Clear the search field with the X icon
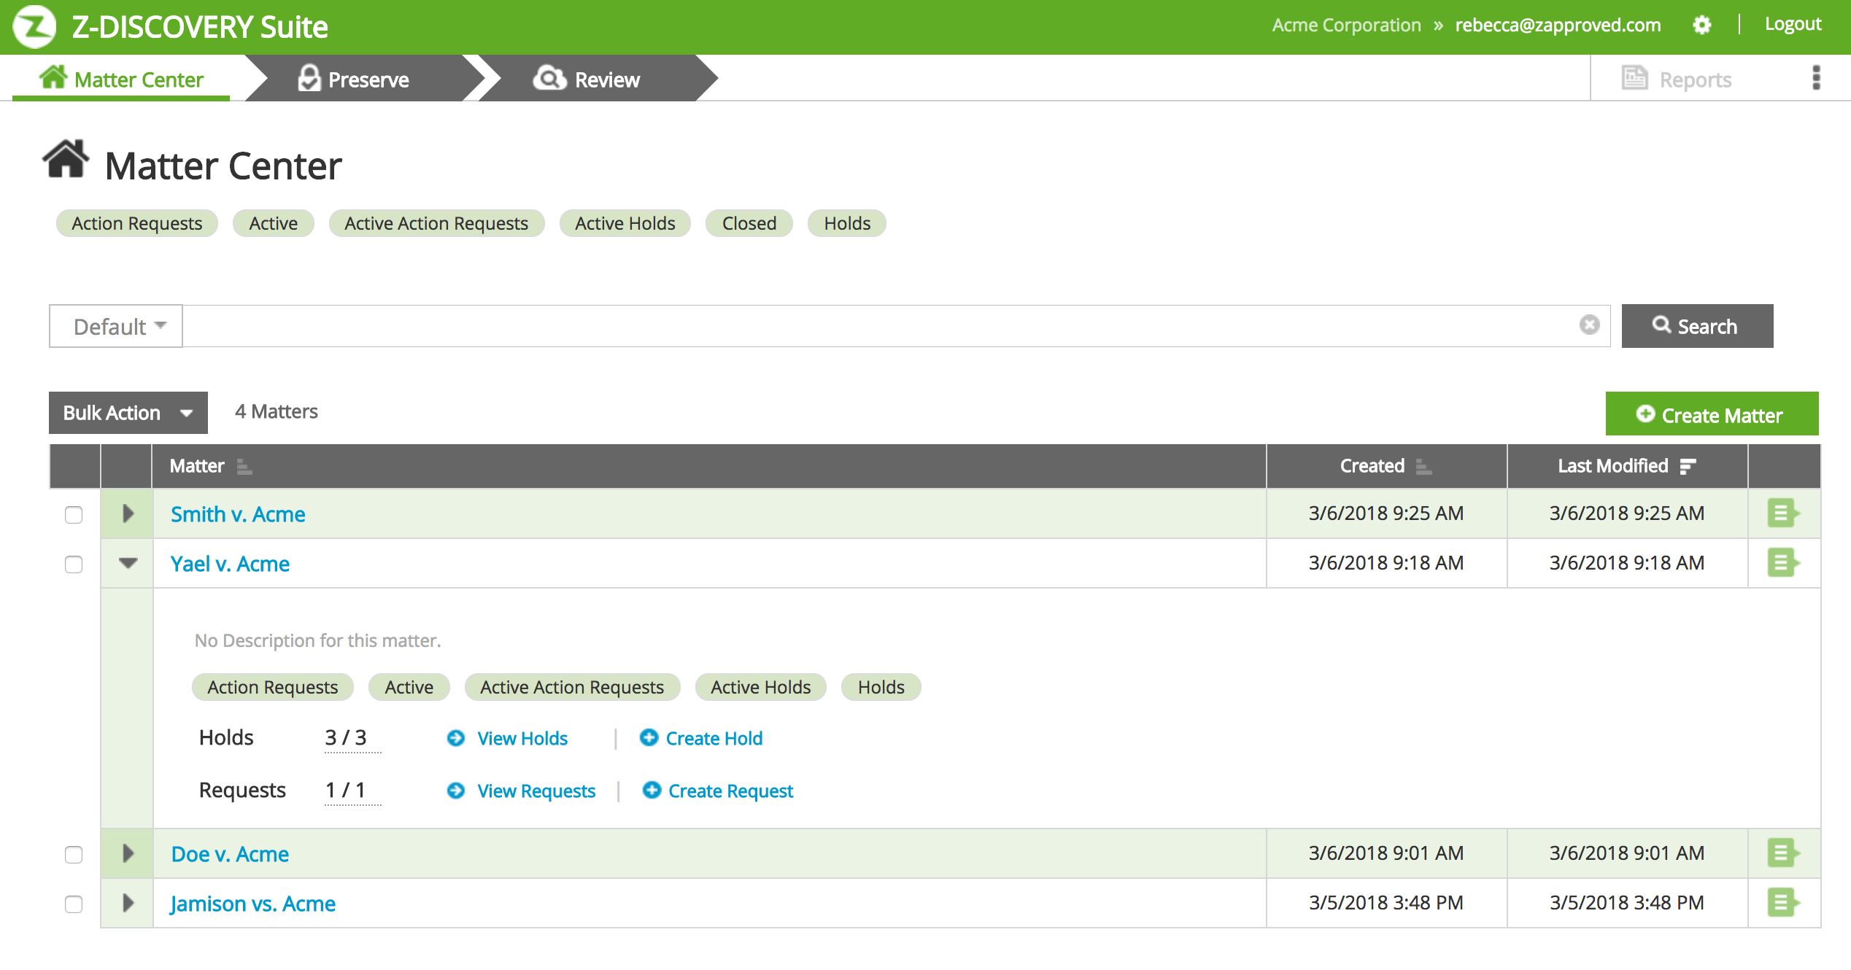The image size is (1851, 970). (1589, 325)
